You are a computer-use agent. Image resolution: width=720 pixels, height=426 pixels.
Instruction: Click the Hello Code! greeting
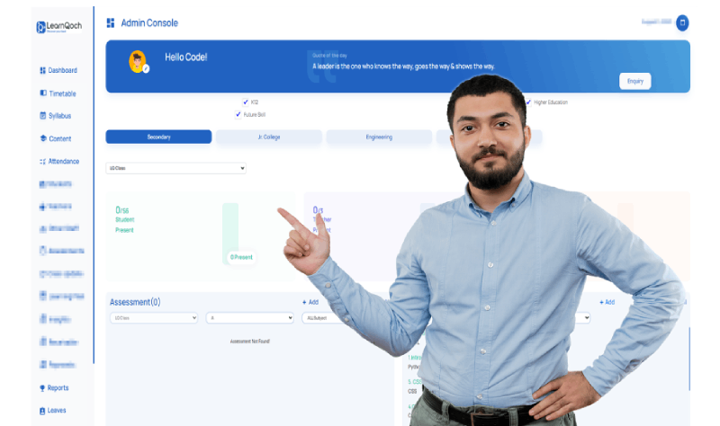tap(186, 58)
